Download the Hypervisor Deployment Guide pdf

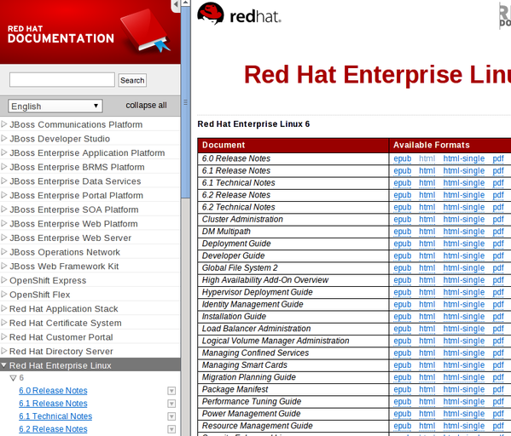[498, 292]
